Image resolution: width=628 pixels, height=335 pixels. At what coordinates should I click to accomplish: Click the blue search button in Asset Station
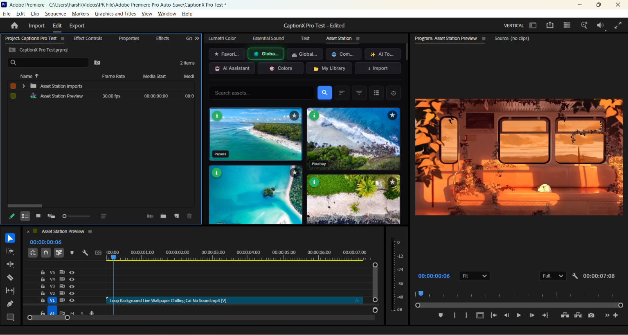[324, 93]
